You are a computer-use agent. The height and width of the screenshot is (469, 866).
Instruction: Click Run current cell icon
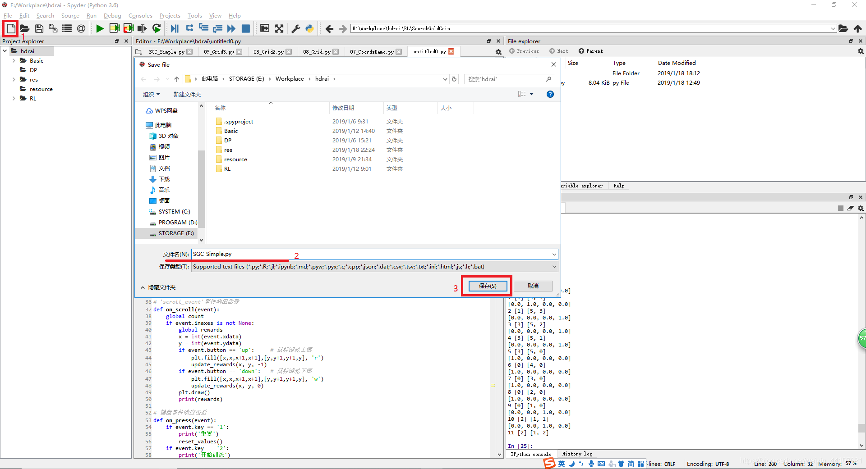pyautogui.click(x=114, y=29)
